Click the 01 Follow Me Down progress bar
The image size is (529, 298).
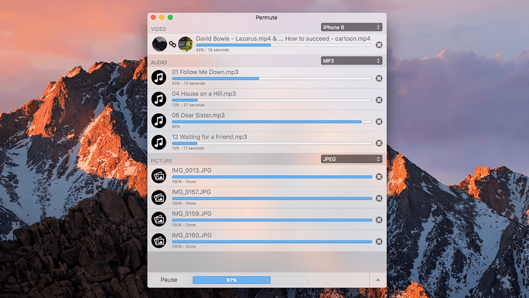click(272, 79)
